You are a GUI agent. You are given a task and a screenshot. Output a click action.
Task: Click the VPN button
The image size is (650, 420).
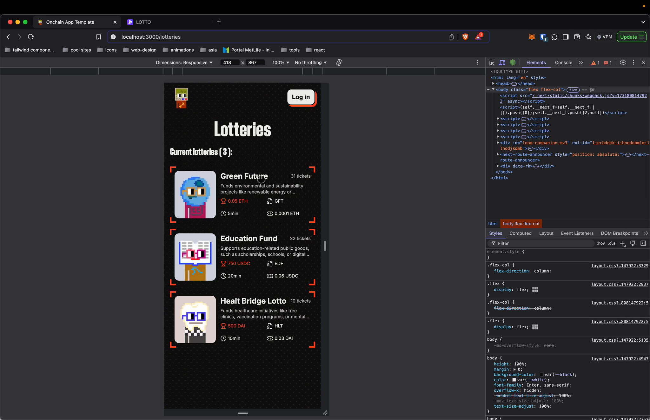pos(605,37)
